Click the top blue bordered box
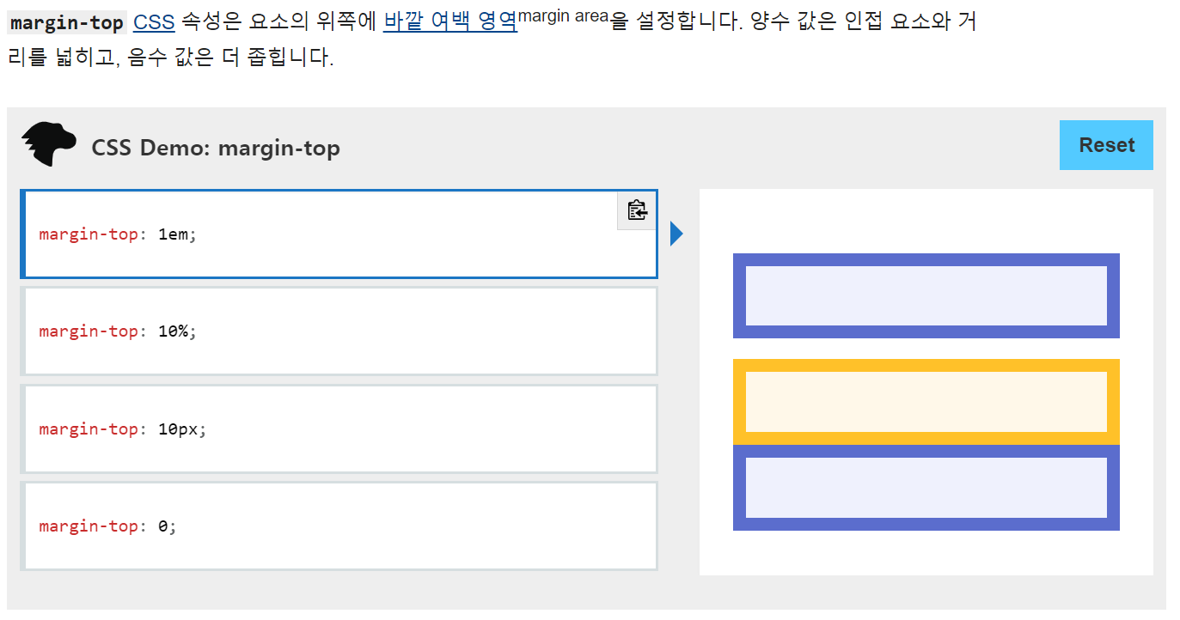This screenshot has height=620, width=1180. 926,295
